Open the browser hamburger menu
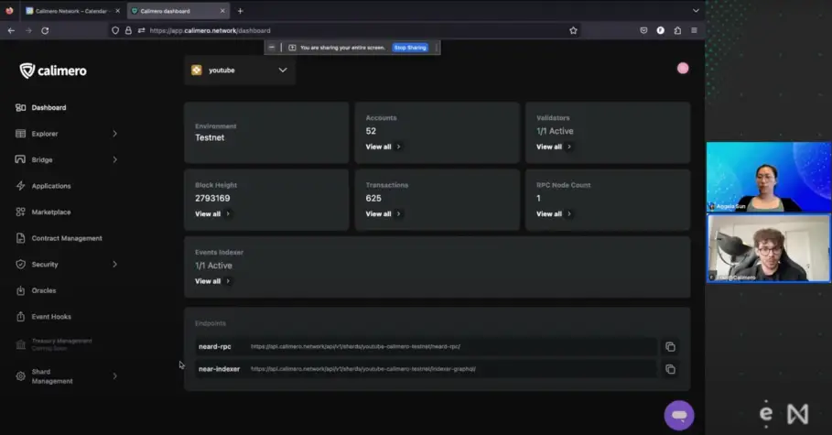 click(x=694, y=31)
